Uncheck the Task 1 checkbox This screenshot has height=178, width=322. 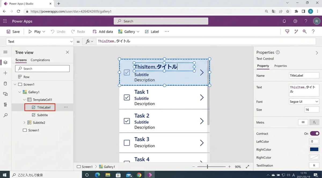click(x=127, y=98)
